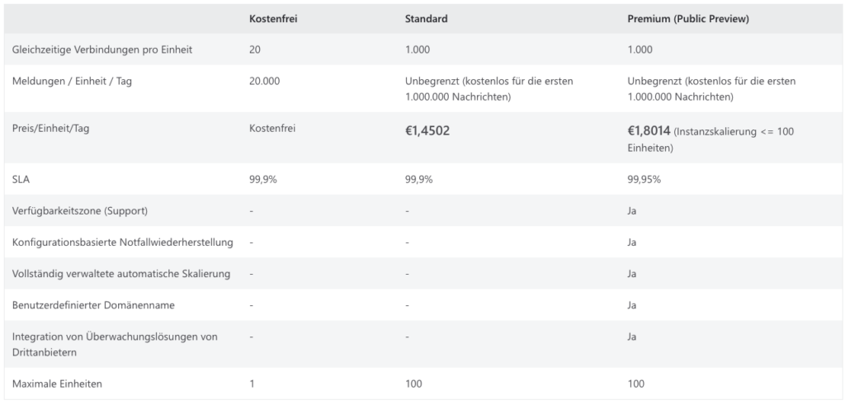Viewport: 845px width, 405px height.
Task: Select Konfigurationsbasierte Notfallwiederherstellung row label
Action: click(x=122, y=243)
